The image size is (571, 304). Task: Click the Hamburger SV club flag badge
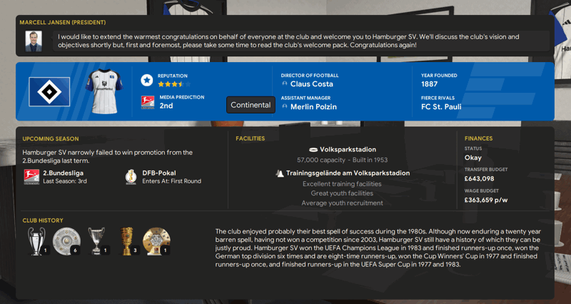click(x=49, y=92)
